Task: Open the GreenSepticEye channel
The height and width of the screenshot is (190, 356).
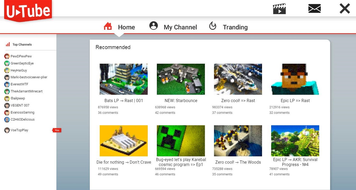Action: point(22,63)
